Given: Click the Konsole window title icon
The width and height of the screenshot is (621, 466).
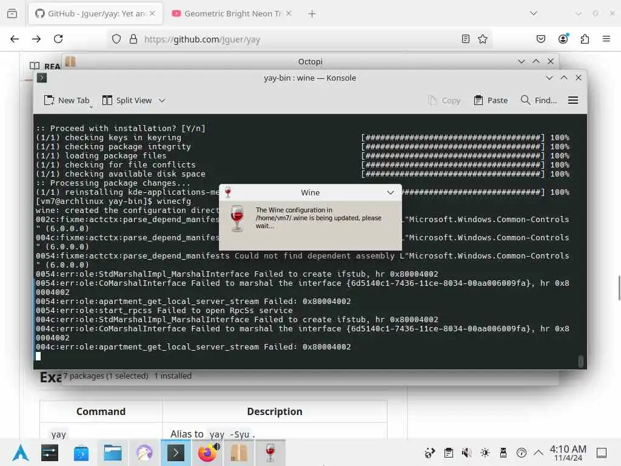Looking at the screenshot, I should tap(42, 78).
